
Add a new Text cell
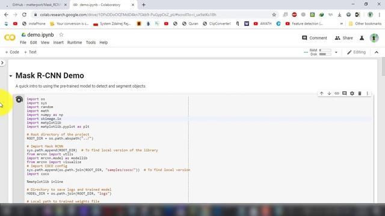coord(30,52)
